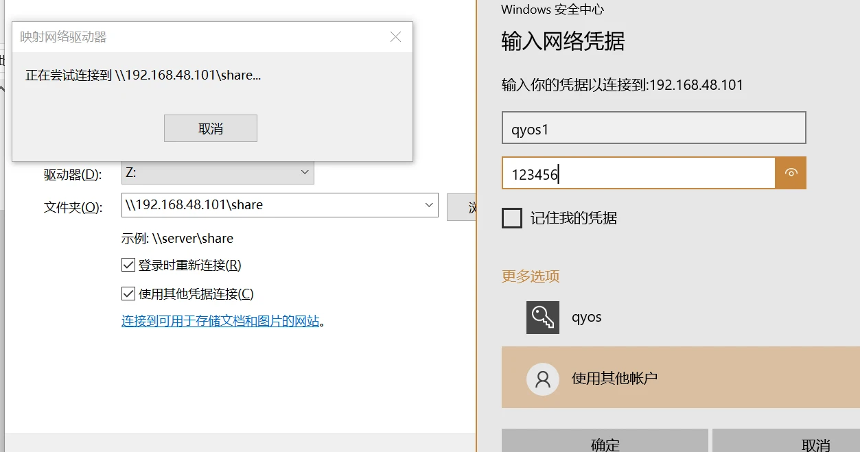
Task: Reveal the password with the eye icon
Action: click(791, 174)
